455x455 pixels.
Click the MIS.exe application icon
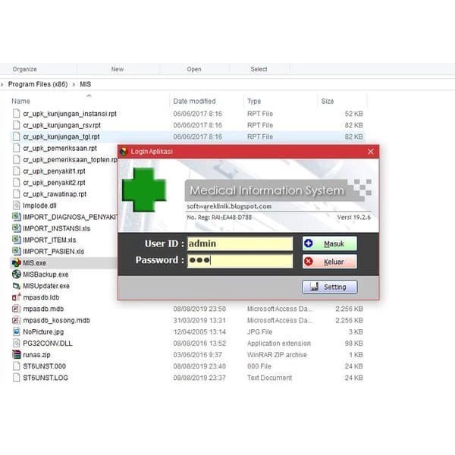(17, 262)
